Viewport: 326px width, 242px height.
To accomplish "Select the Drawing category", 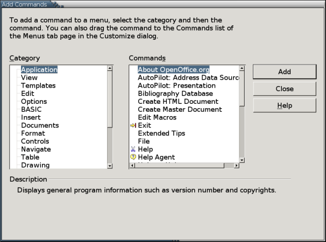I will 35,165.
